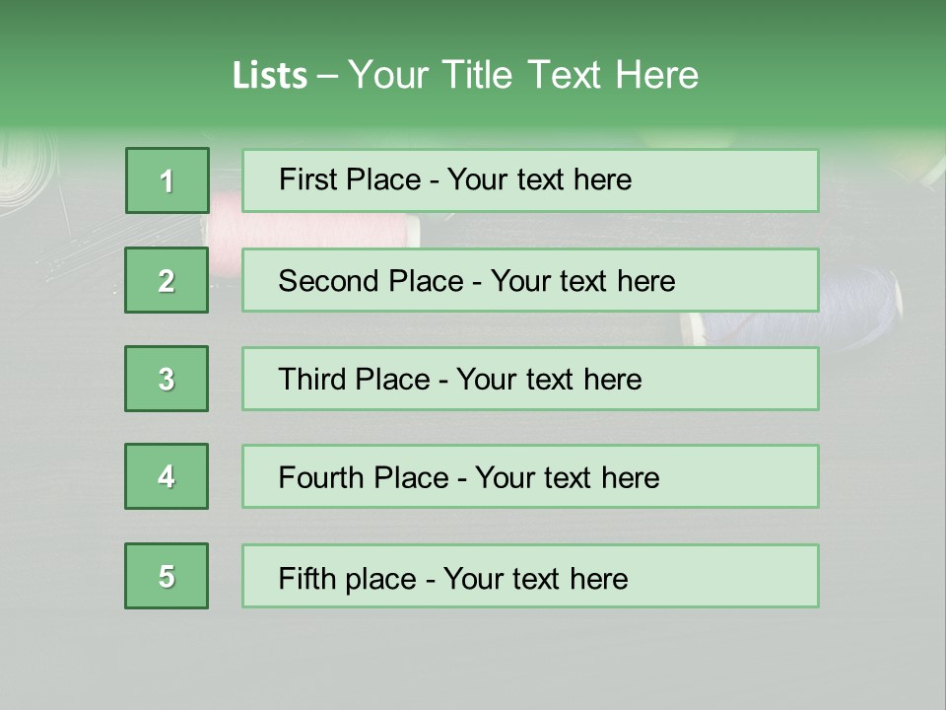
Task: Click the Fourth Place text bar
Action: point(530,476)
